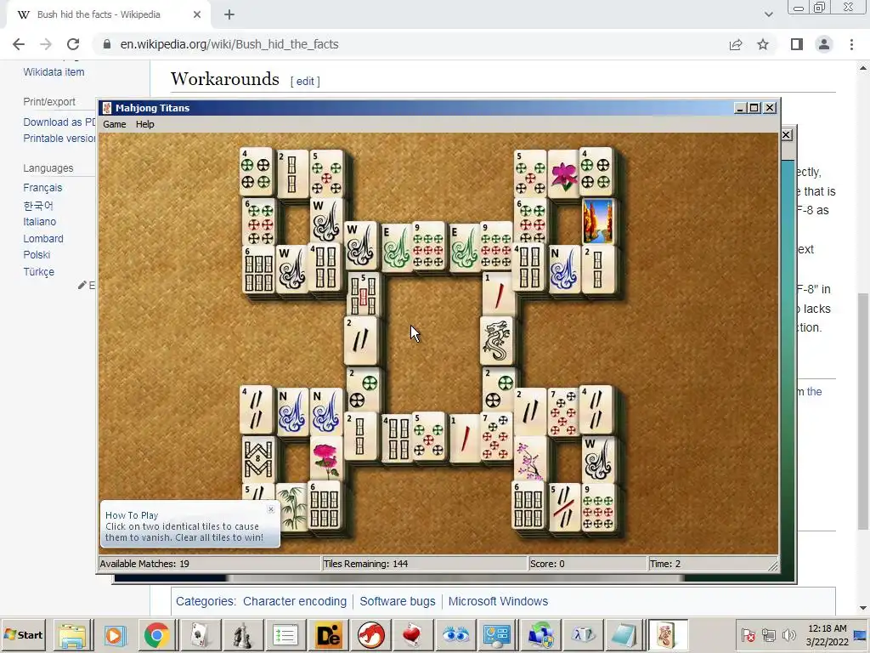The height and width of the screenshot is (653, 870).
Task: Open the Italiano language link
Action: pos(39,222)
